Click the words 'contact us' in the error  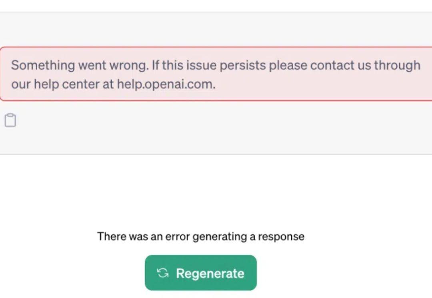(340, 65)
